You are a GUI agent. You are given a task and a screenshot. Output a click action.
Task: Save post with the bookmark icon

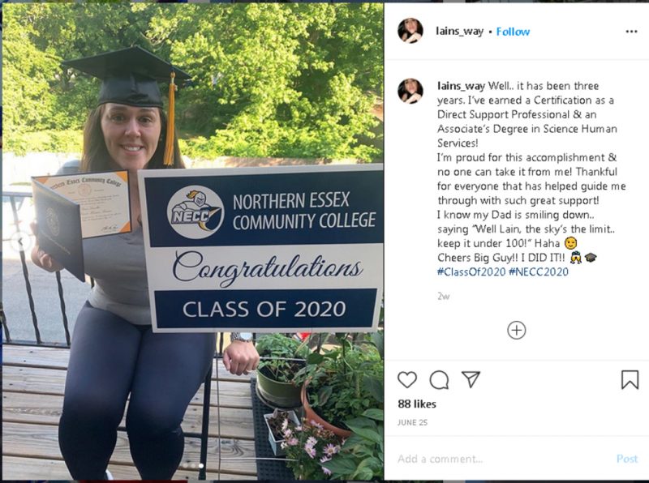click(x=630, y=379)
